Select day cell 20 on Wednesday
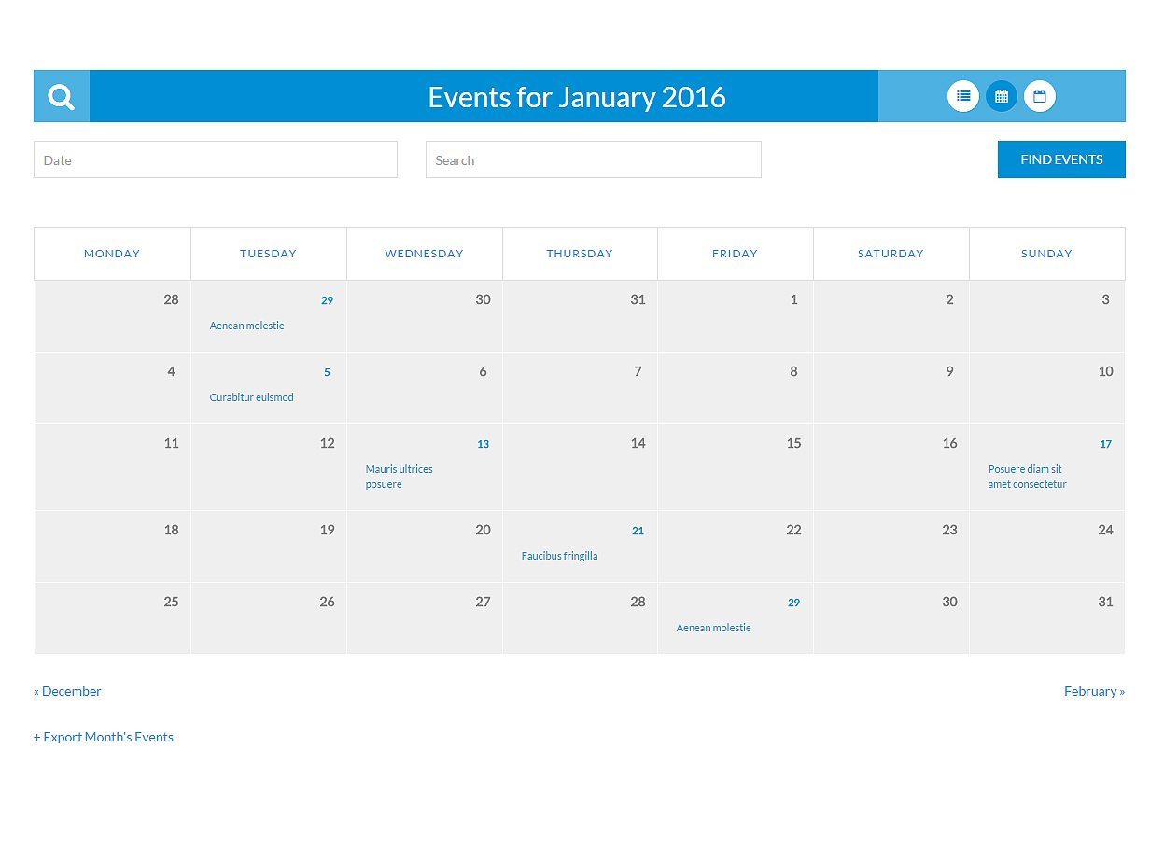The image size is (1164, 845). [424, 547]
